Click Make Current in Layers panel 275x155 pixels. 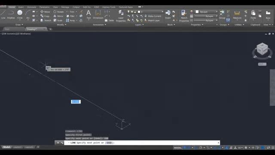coord(153,16)
